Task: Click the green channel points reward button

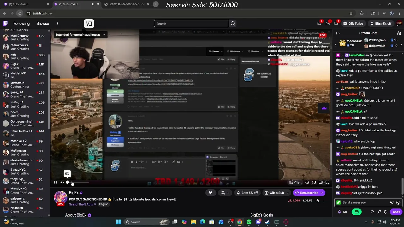Action: (x=357, y=212)
